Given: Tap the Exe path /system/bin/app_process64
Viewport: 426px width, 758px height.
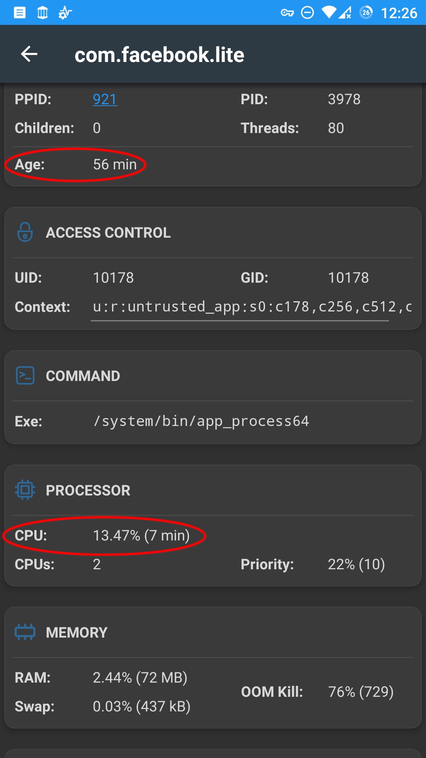Looking at the screenshot, I should [x=201, y=421].
